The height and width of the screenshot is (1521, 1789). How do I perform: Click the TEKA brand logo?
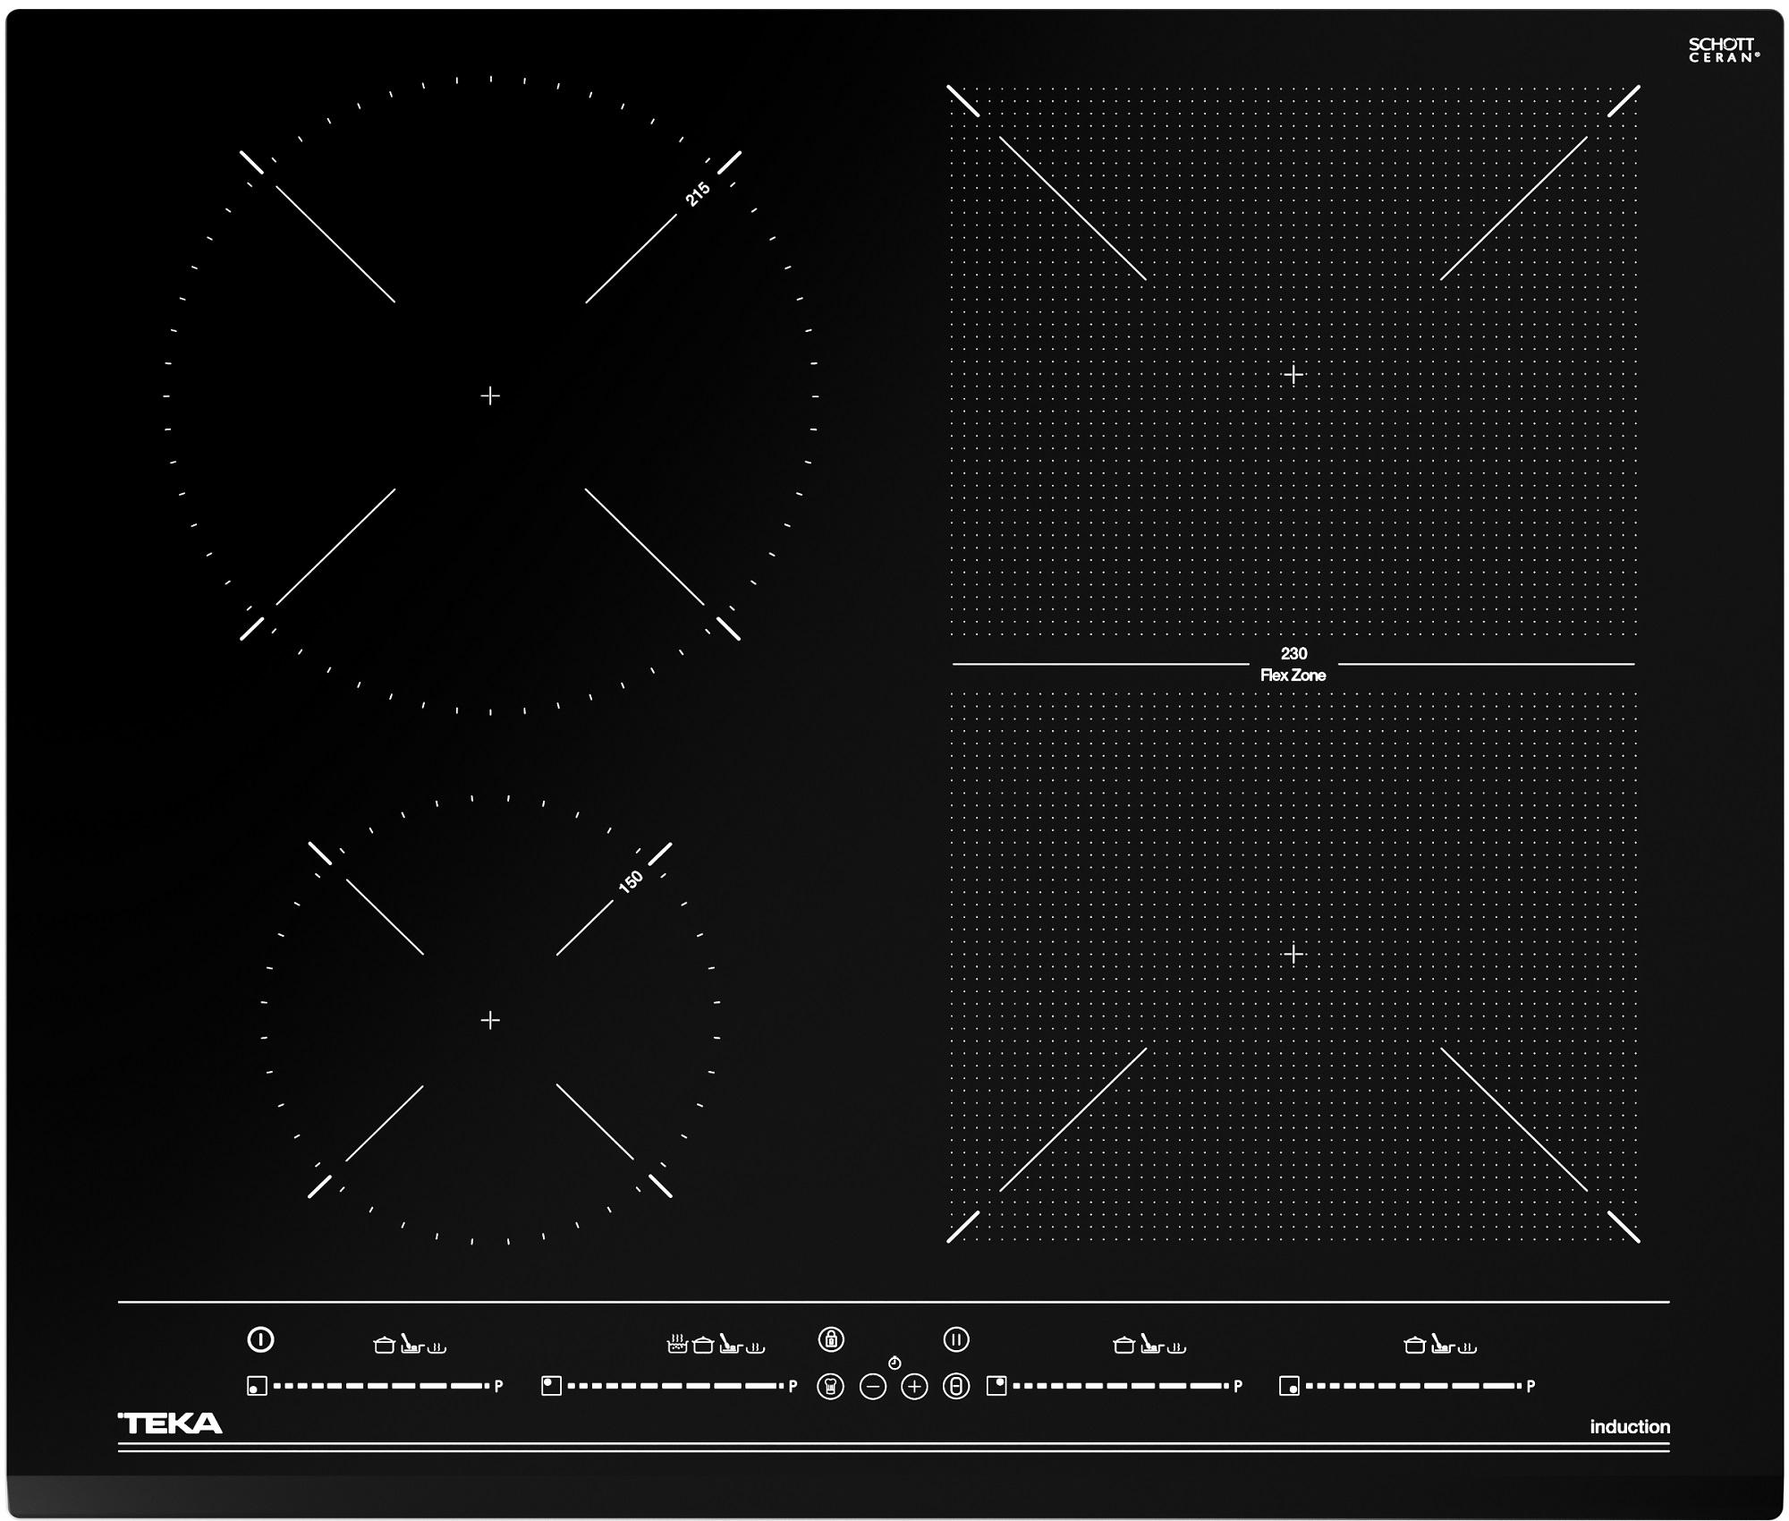170,1423
